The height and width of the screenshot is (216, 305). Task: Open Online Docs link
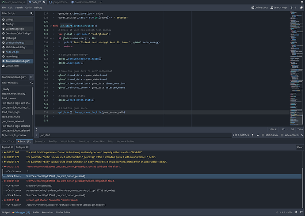[259, 8]
